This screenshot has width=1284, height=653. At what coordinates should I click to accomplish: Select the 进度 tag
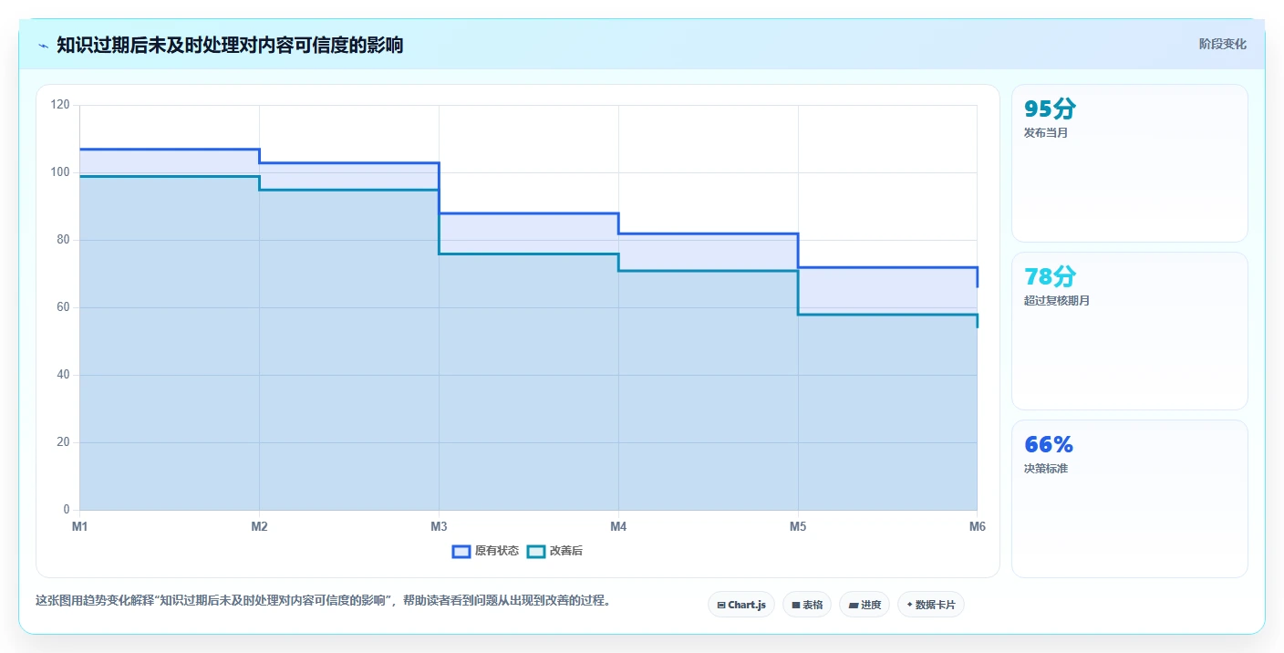point(865,605)
